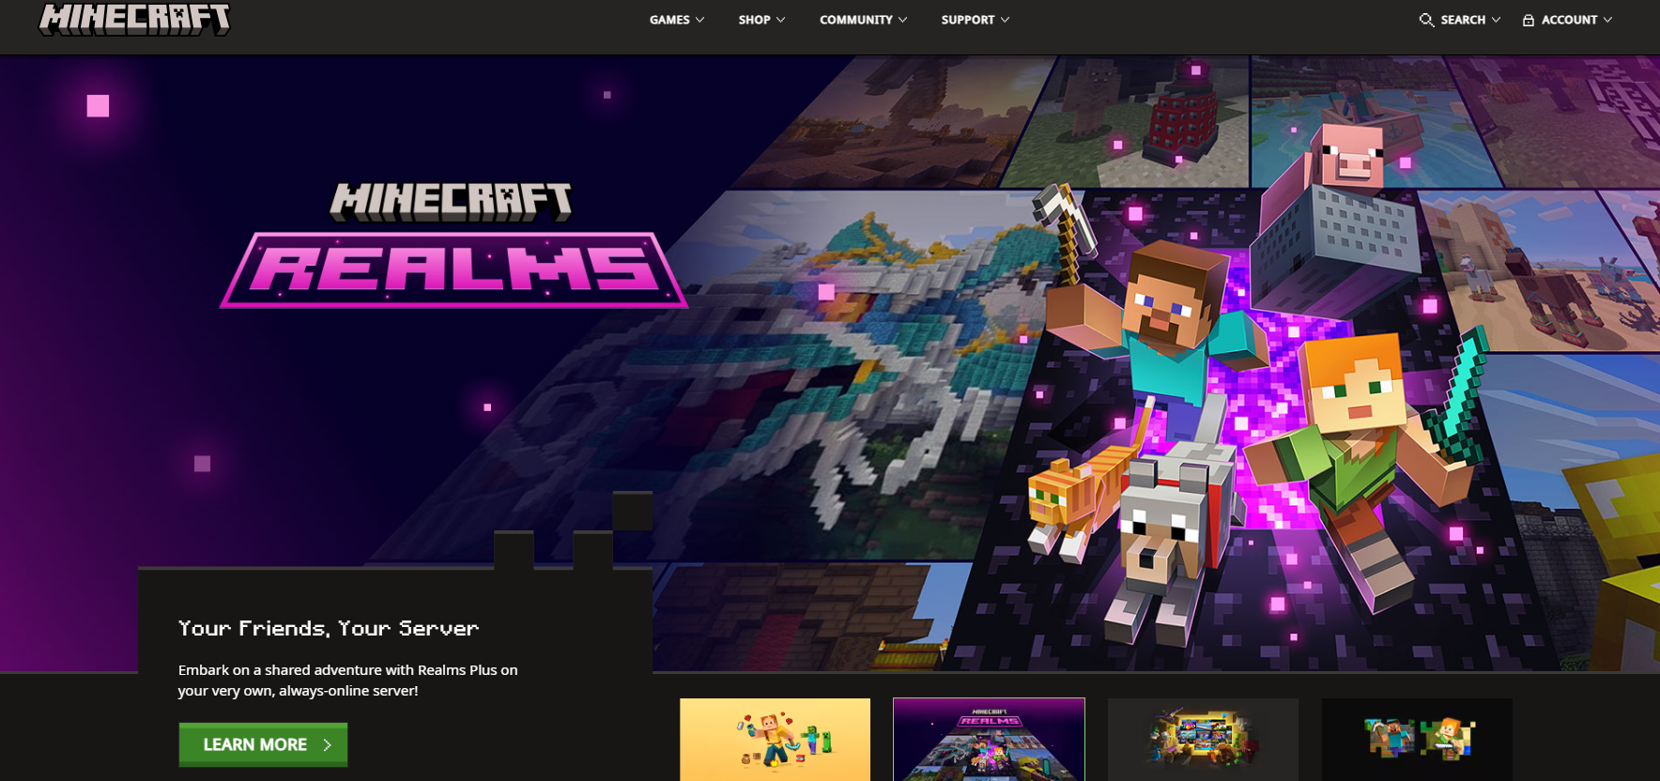Image resolution: width=1660 pixels, height=781 pixels.
Task: Select the Minecraft Realms carousel thumbnail
Action: pyautogui.click(x=989, y=740)
